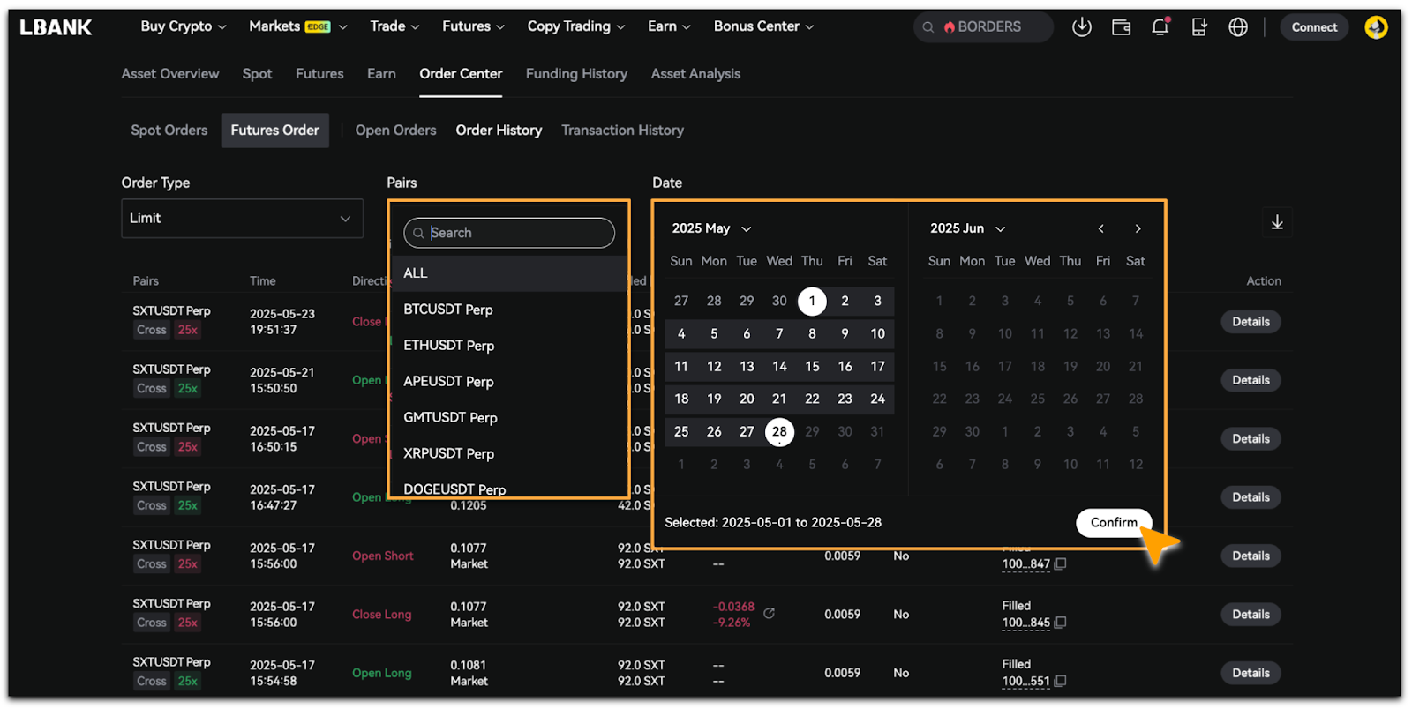
Task: Switch to the Funding History tab
Action: click(576, 74)
